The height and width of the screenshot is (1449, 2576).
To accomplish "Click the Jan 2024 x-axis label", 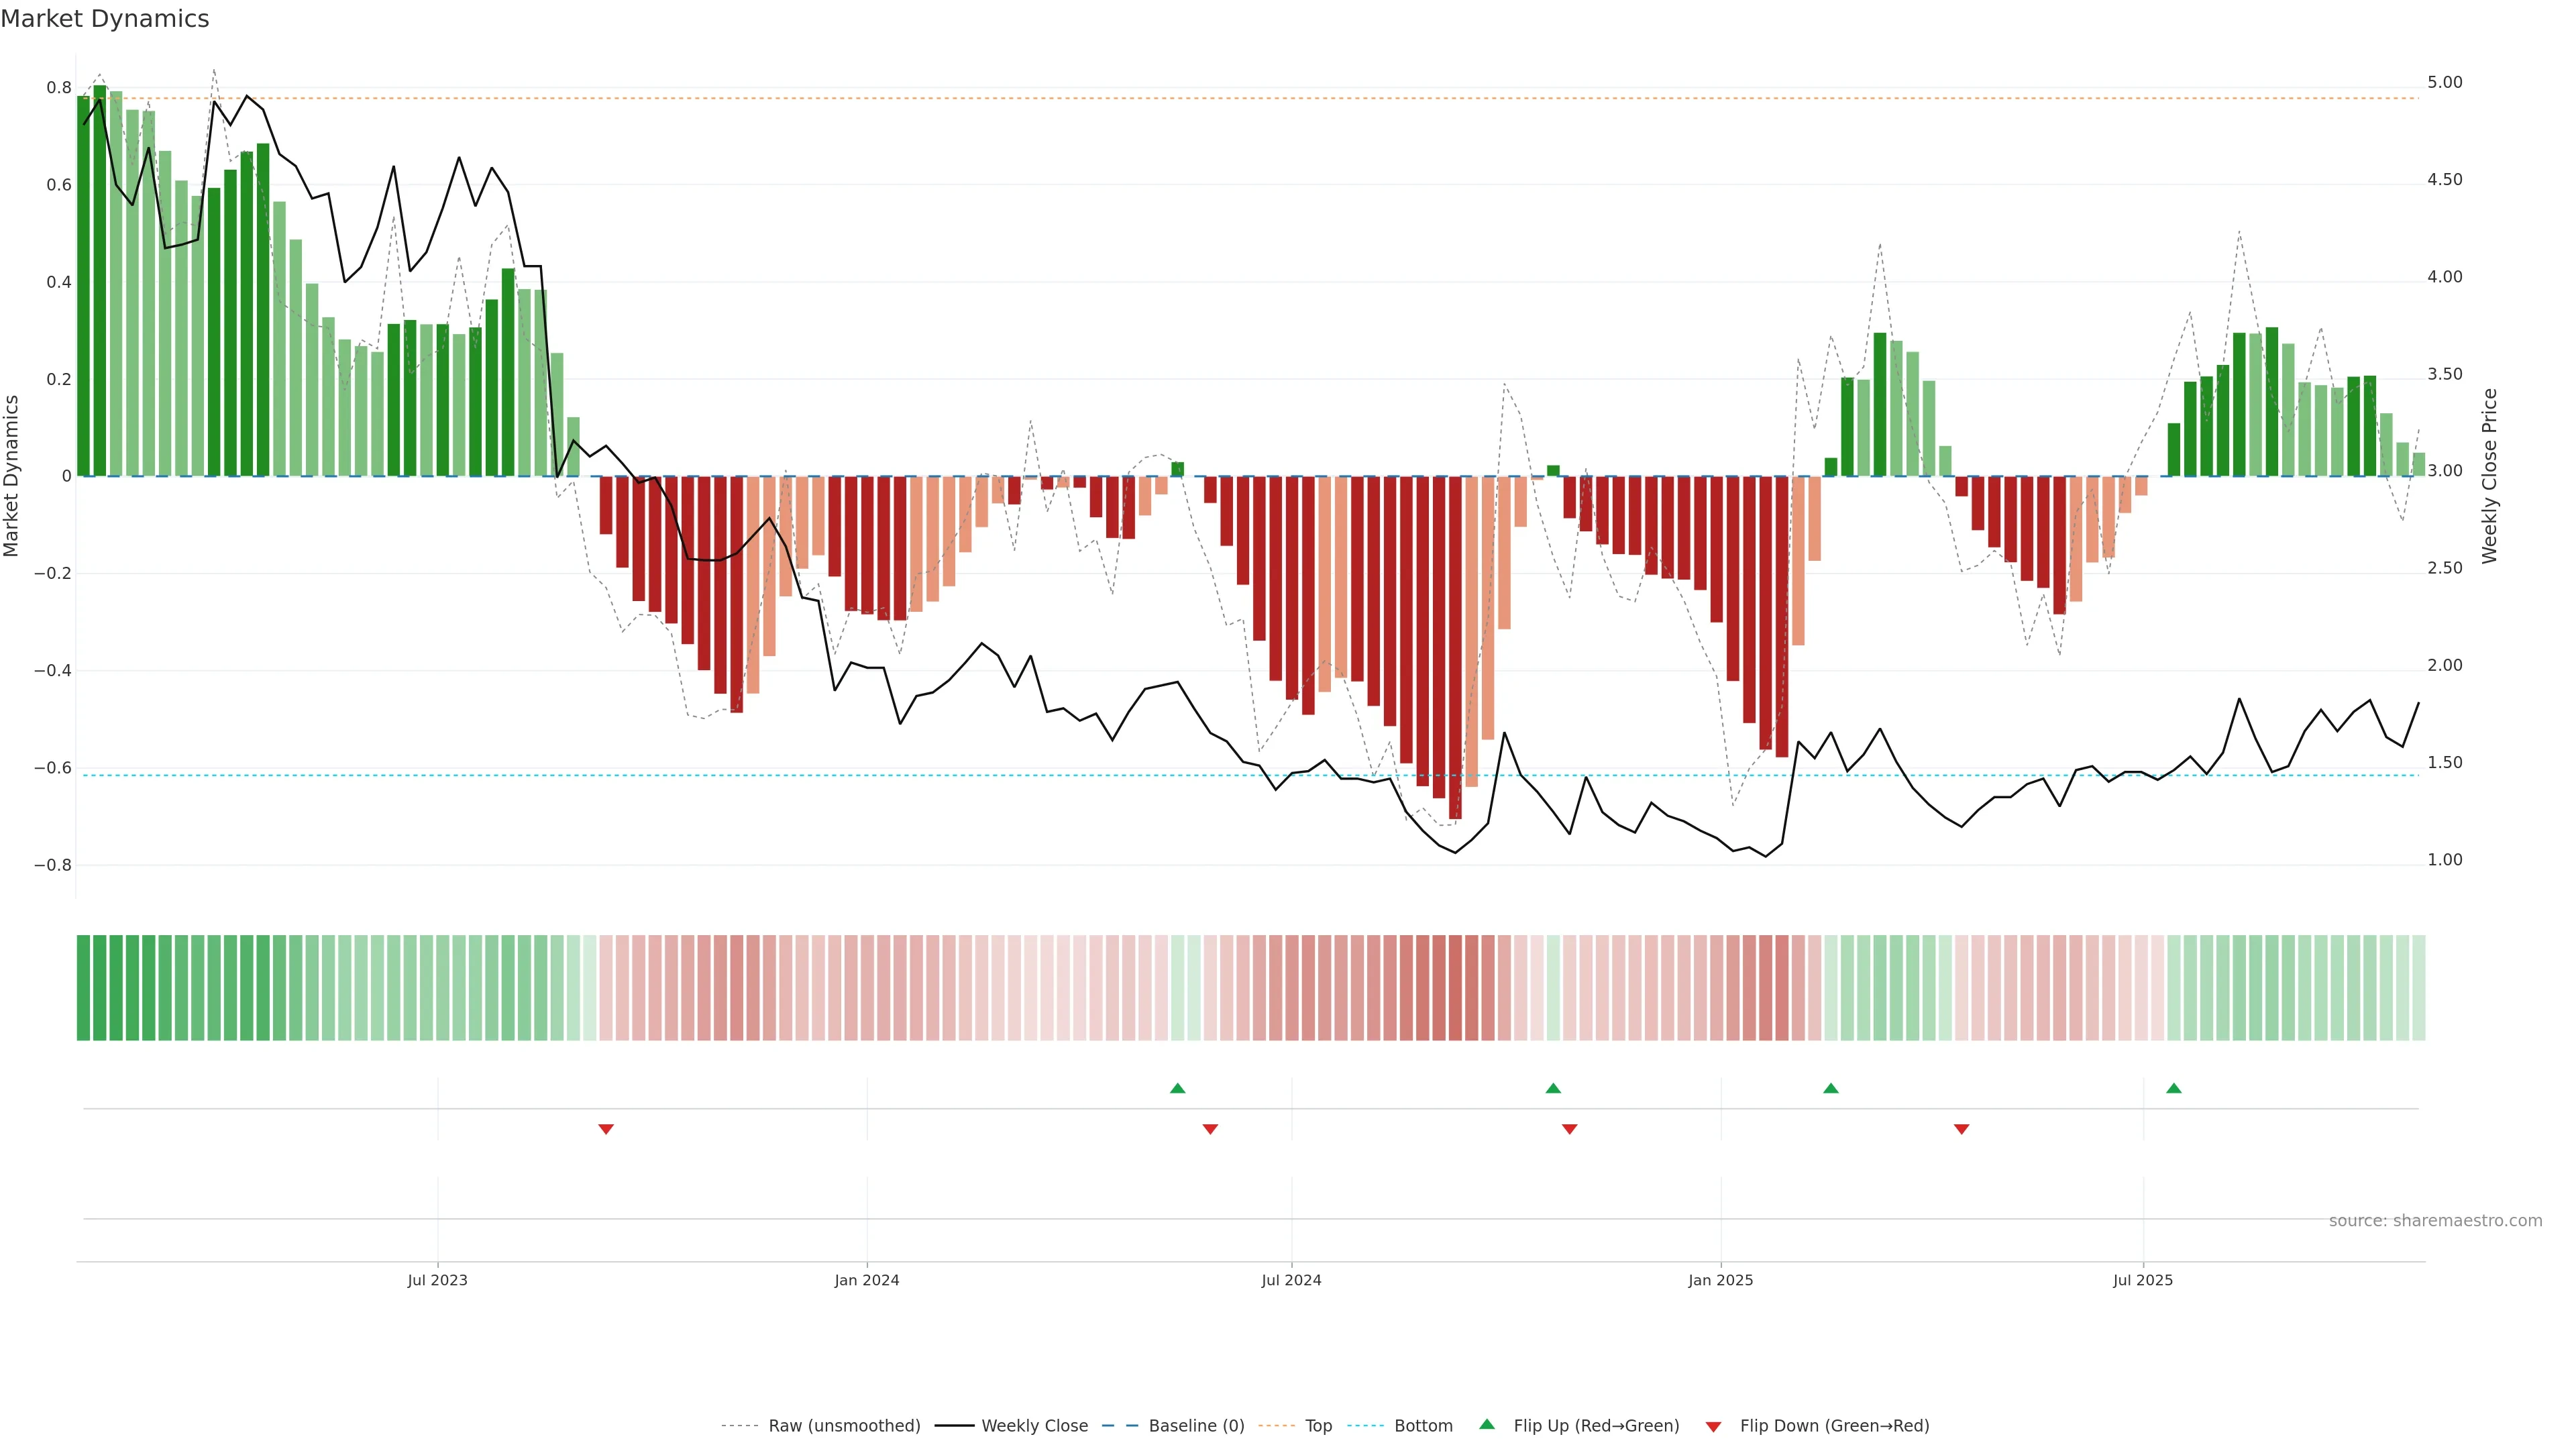I will (x=867, y=1280).
